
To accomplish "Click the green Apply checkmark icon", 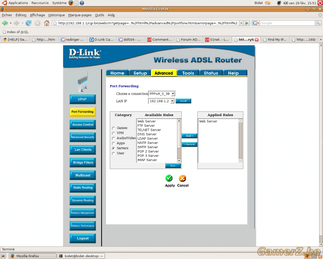I will [x=169, y=178].
